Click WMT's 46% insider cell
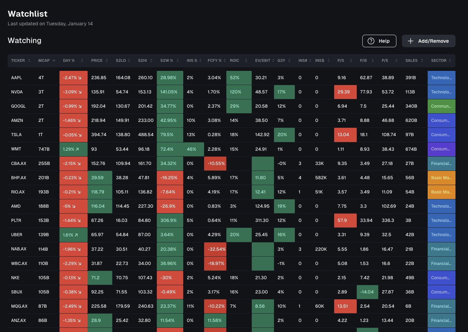 (194, 149)
